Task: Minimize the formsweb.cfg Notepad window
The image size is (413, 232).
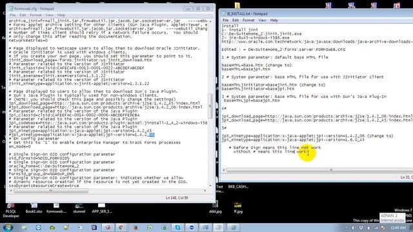Action: [x=188, y=8]
